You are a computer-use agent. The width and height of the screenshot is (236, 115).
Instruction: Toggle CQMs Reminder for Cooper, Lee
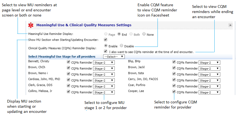(x=174, y=91)
